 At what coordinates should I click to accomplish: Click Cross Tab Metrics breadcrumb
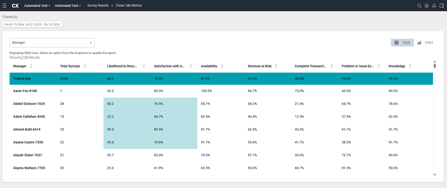[x=129, y=6]
